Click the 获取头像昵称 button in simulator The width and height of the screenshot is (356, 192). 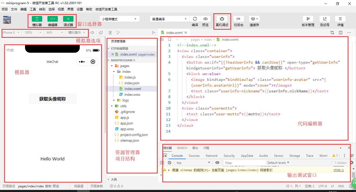point(53,99)
